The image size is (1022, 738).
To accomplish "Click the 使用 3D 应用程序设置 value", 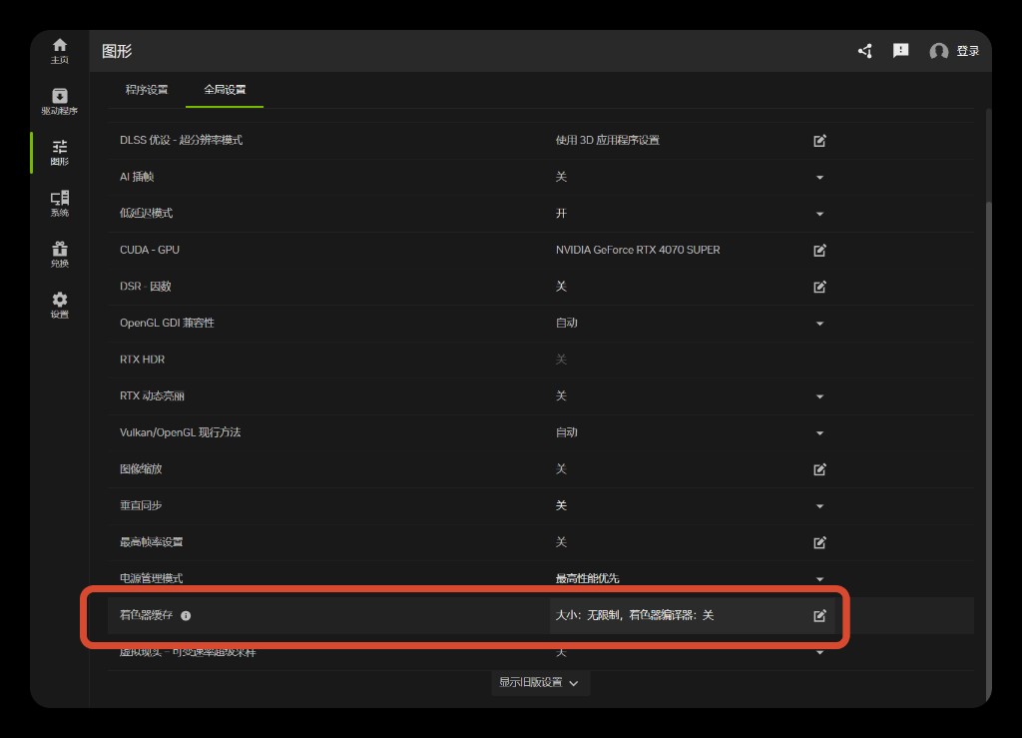I will (x=608, y=140).
